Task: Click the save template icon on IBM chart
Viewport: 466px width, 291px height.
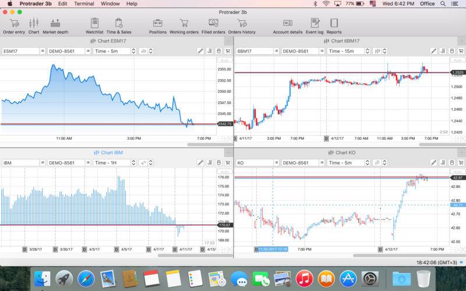Action: 219,163
